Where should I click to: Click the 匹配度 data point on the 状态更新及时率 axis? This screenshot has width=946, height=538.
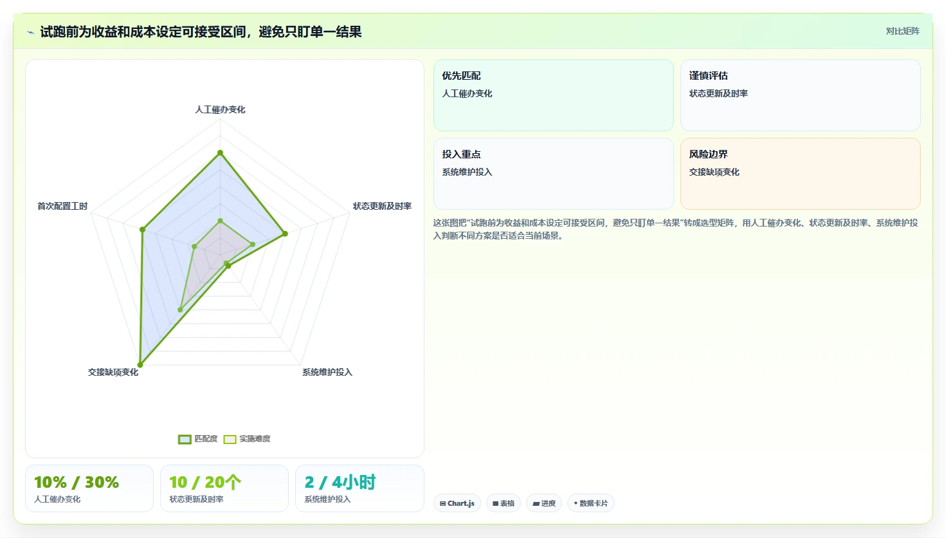click(x=285, y=234)
